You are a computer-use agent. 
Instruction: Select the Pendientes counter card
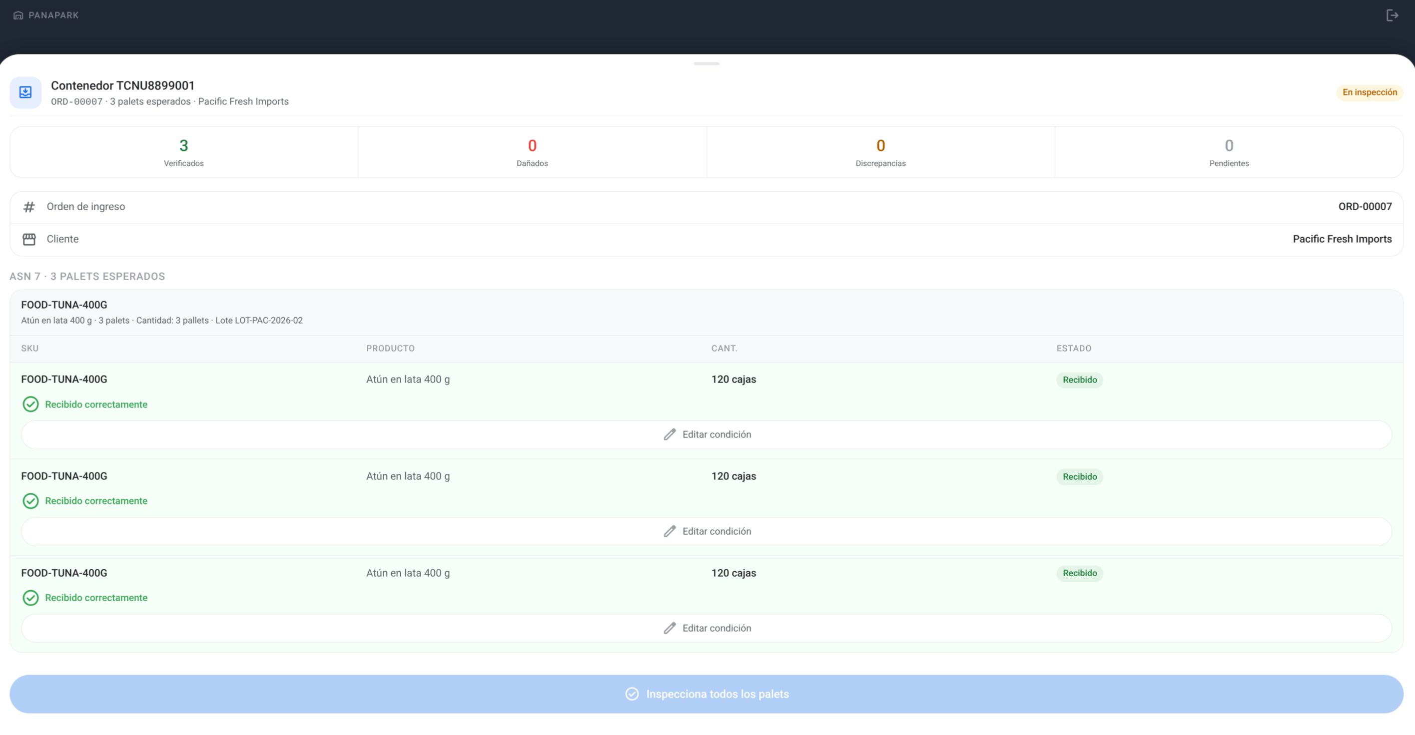coord(1229,152)
